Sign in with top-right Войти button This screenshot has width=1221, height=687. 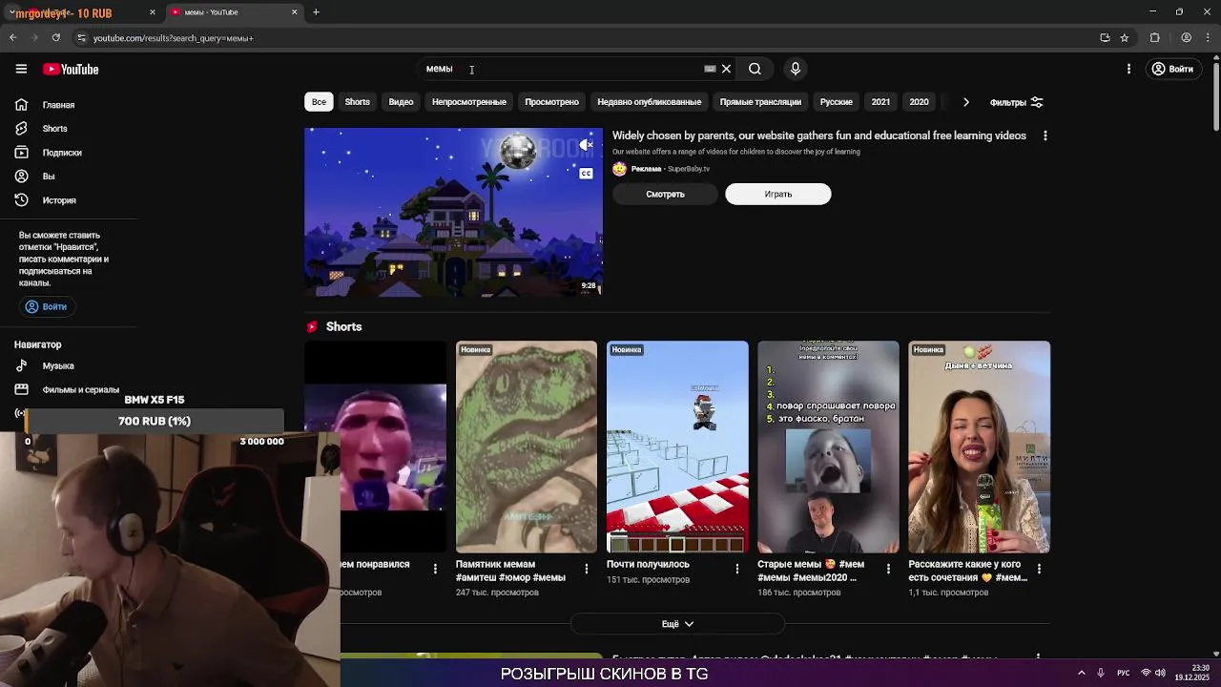click(x=1172, y=69)
